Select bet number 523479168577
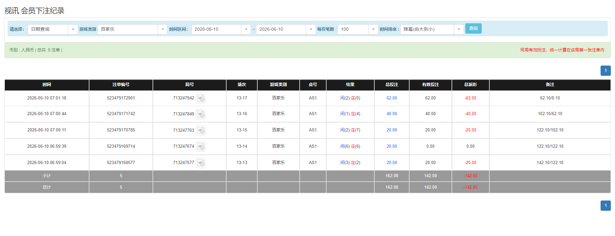Image resolution: width=615 pixels, height=236 pixels. click(x=121, y=163)
